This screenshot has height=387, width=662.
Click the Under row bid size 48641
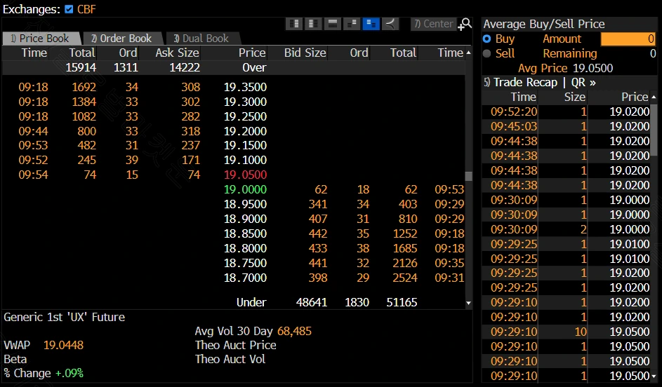click(x=312, y=302)
